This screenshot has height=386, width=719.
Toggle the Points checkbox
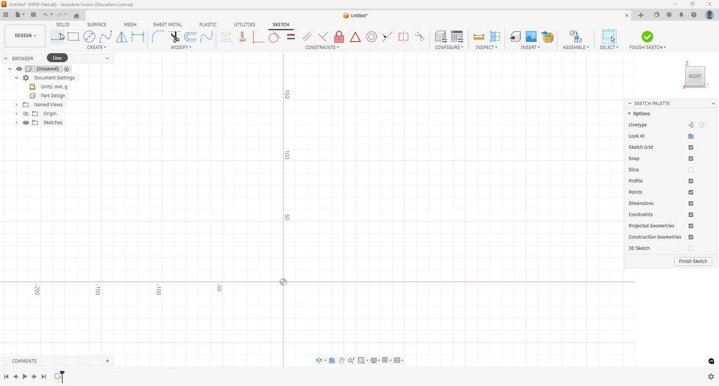tap(691, 192)
